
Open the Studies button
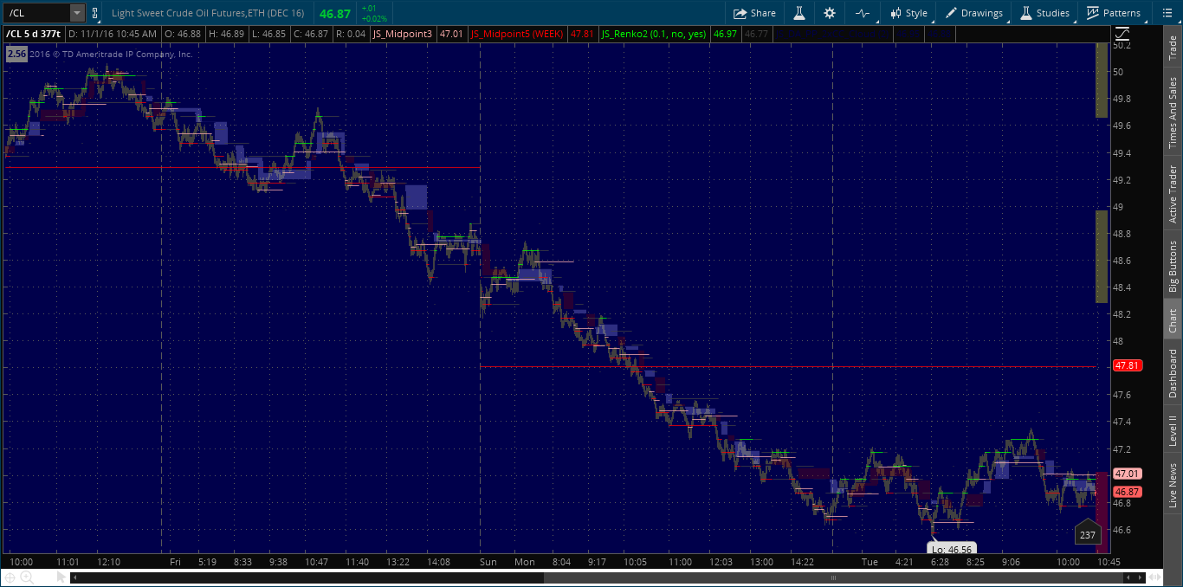tap(1044, 13)
